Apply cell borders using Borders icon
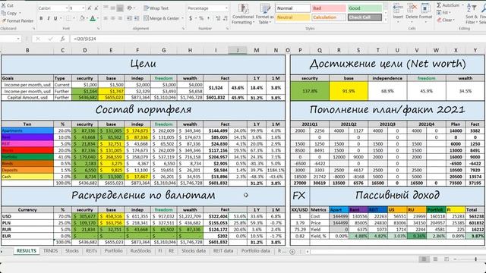Screen dimensions: 486x273 coord(68,18)
